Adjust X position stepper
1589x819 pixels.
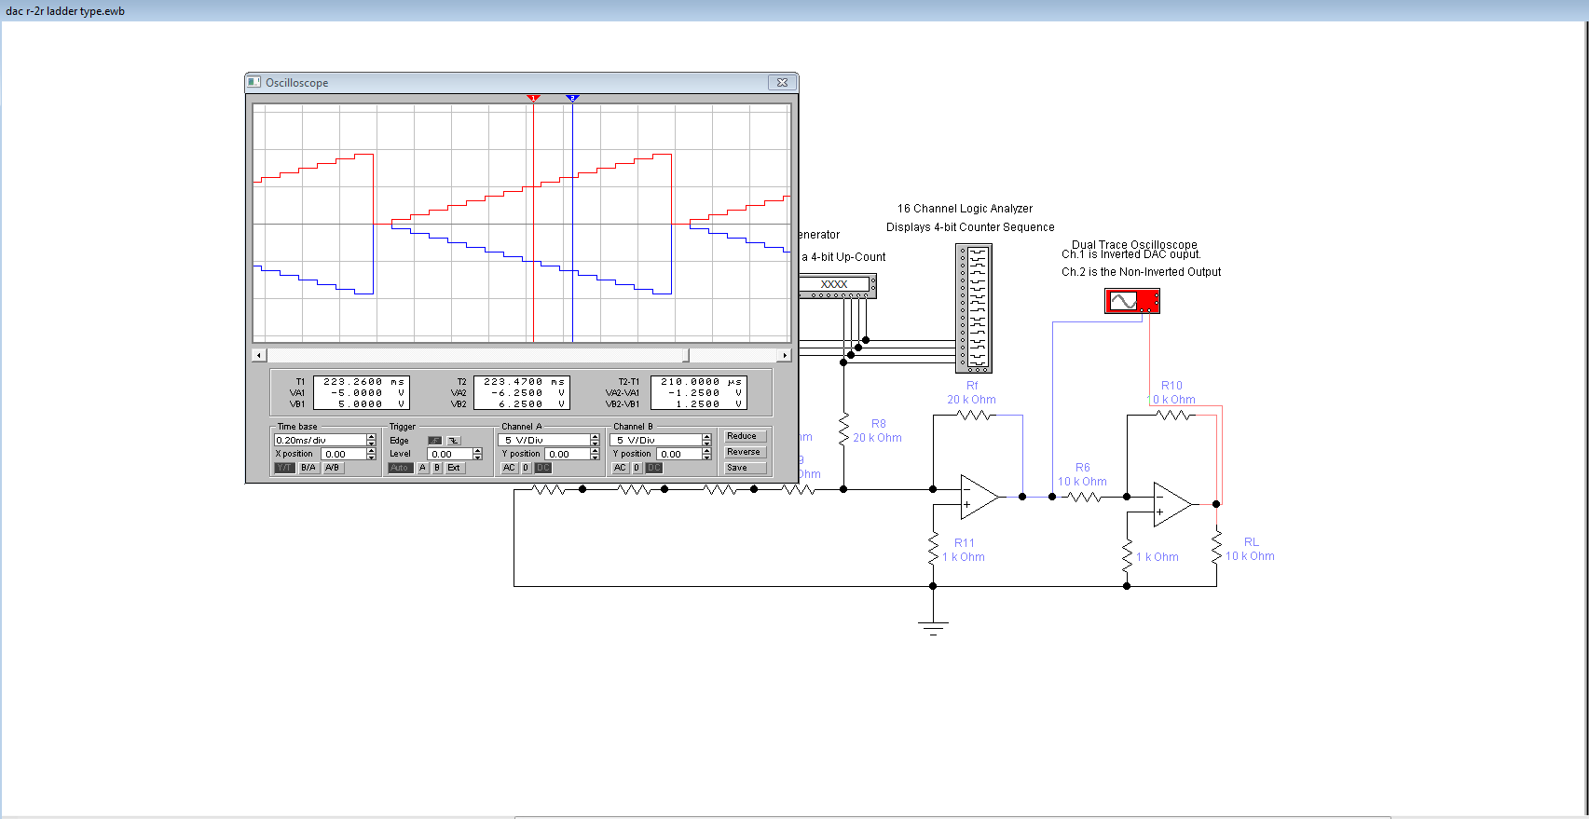[x=371, y=454]
